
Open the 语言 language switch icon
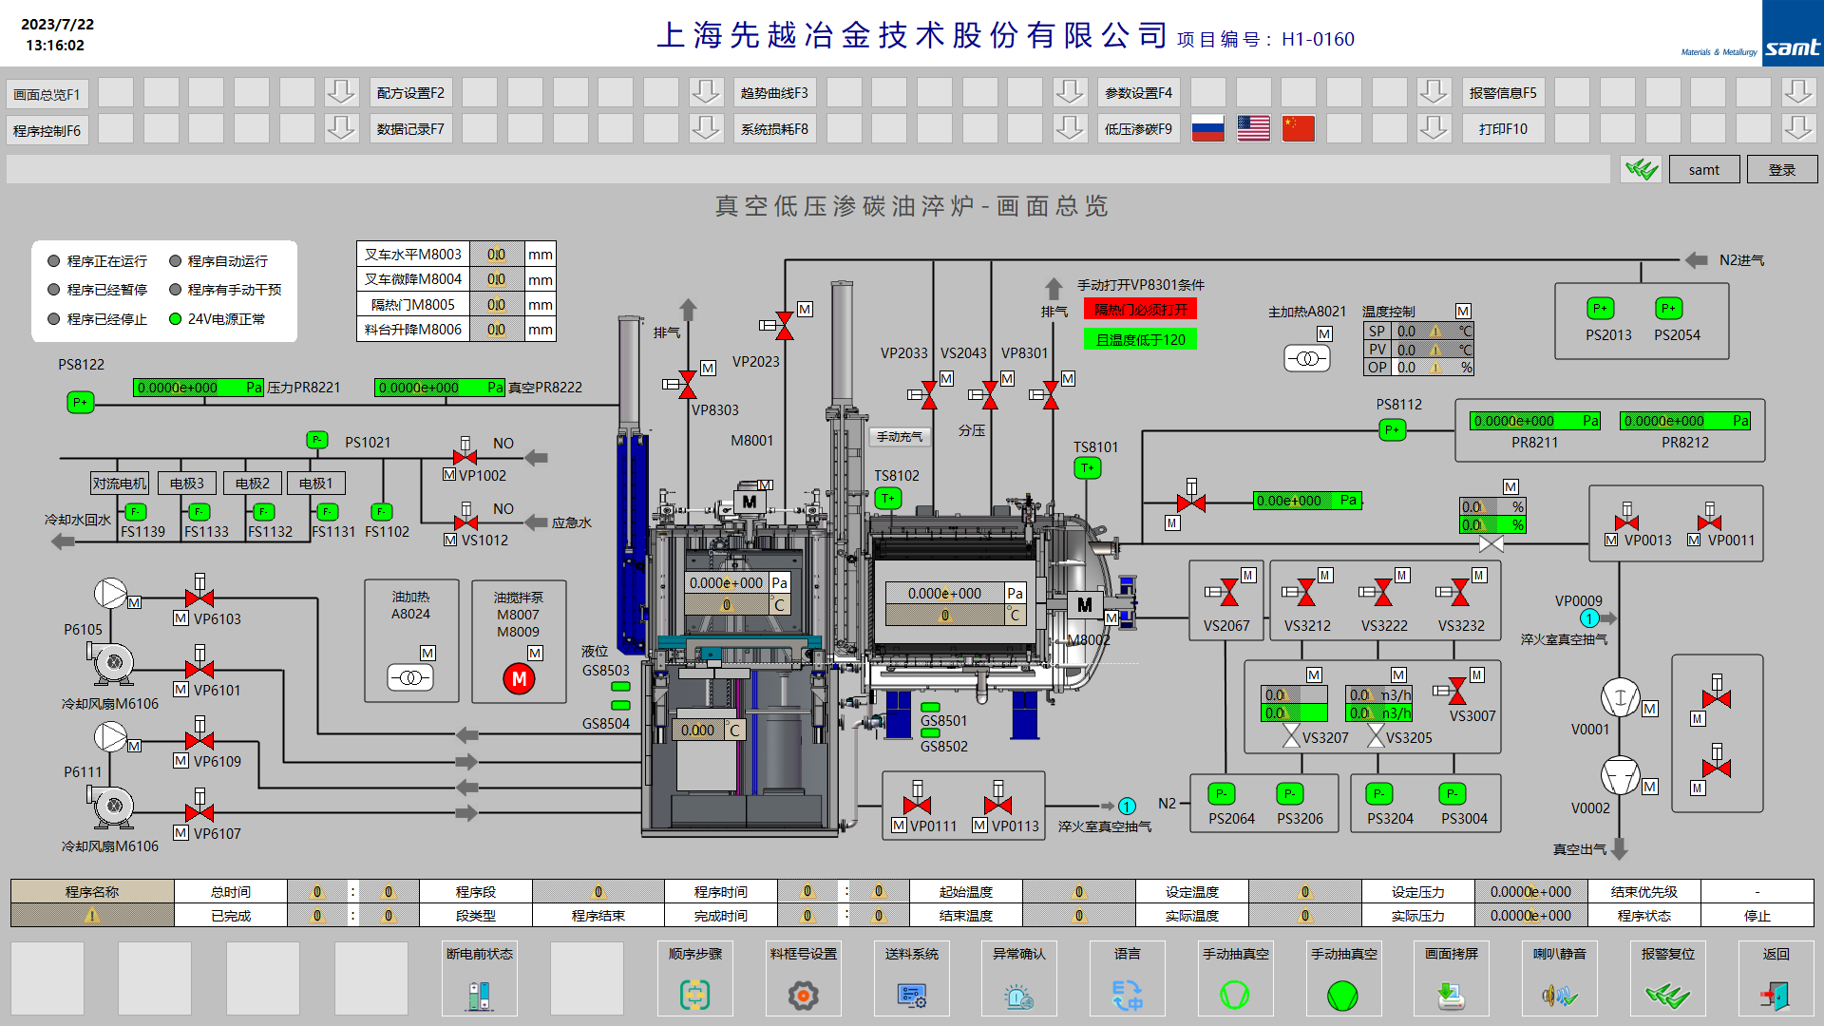[x=1128, y=994]
